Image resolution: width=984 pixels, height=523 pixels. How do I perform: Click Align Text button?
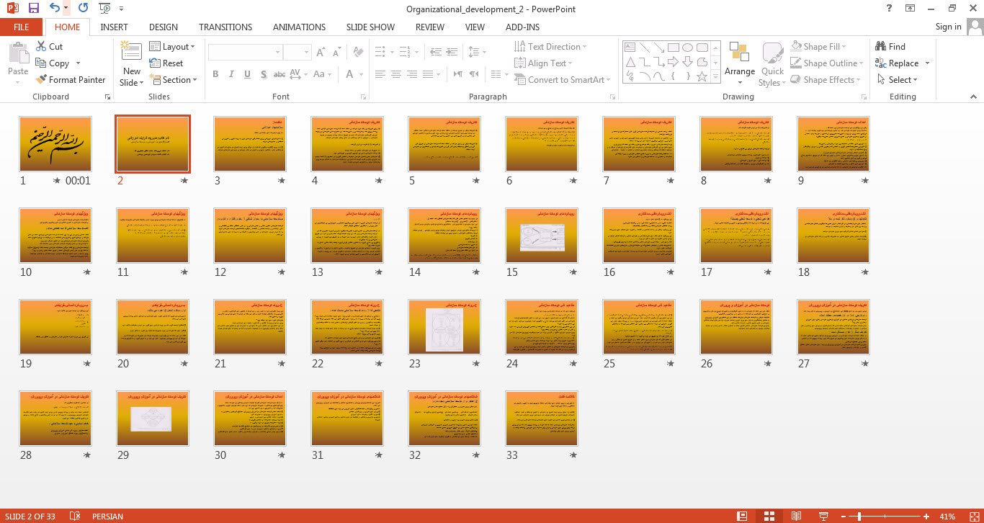pyautogui.click(x=545, y=63)
